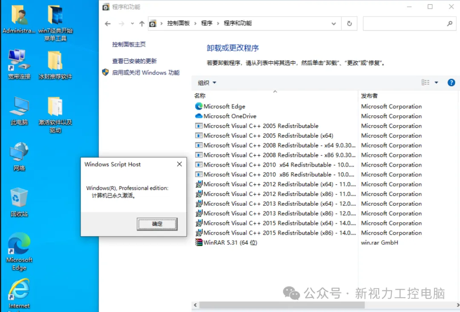Select Visual C++ 2015 Redistributable (x86) row
Screen dimensions: 460x312
(x=275, y=233)
